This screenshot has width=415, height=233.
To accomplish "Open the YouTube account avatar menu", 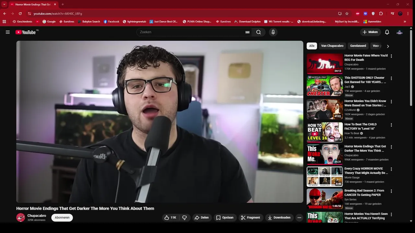I will click(x=399, y=32).
